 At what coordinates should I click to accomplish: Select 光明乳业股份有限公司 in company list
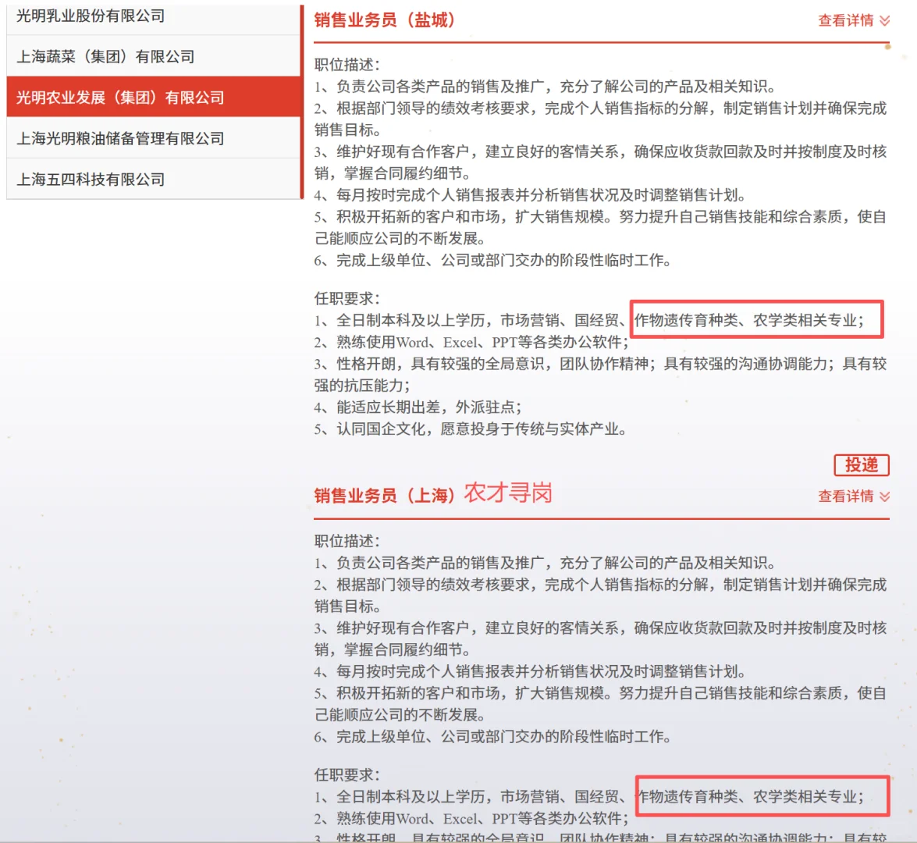(x=153, y=16)
